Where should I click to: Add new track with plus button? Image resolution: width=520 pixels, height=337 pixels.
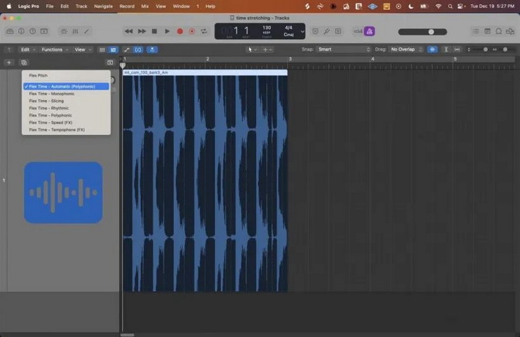(9, 62)
